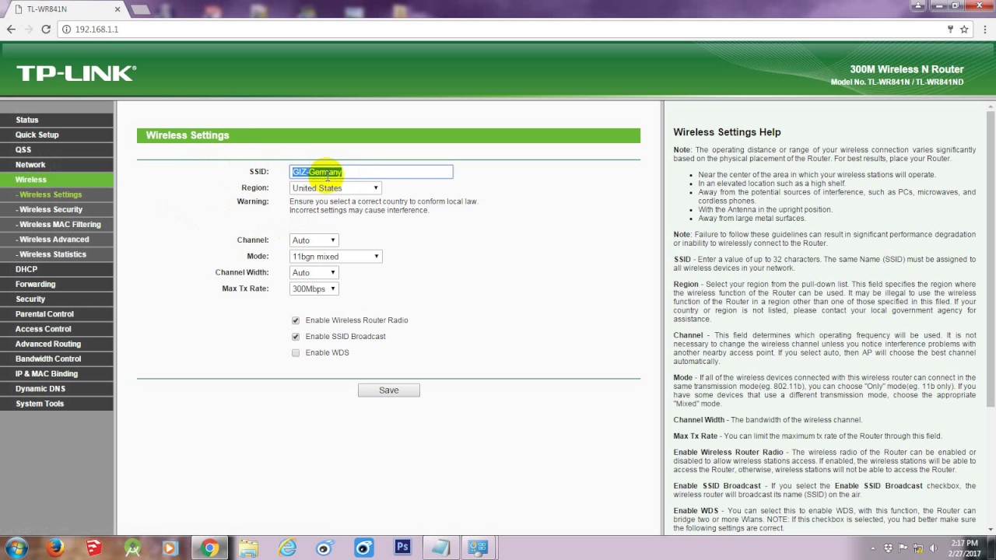Go to Wireless Security
996x560 pixels.
point(57,209)
